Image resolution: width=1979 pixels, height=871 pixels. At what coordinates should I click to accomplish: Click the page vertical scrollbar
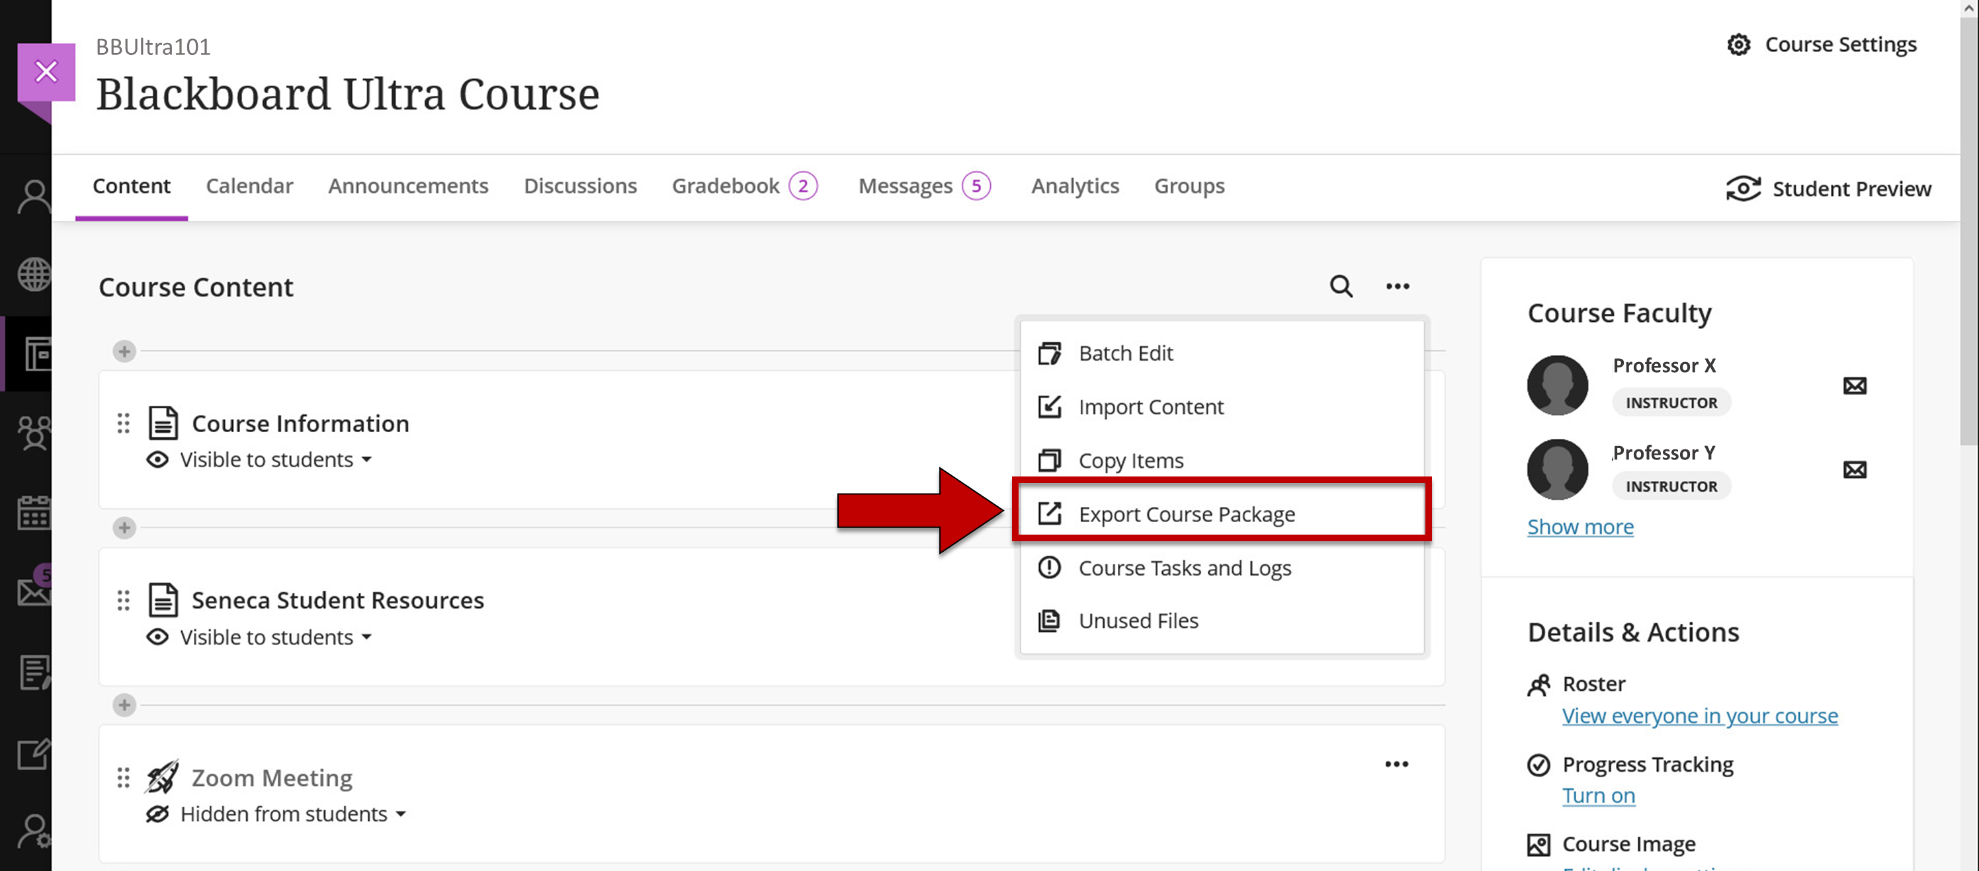tap(1969, 230)
